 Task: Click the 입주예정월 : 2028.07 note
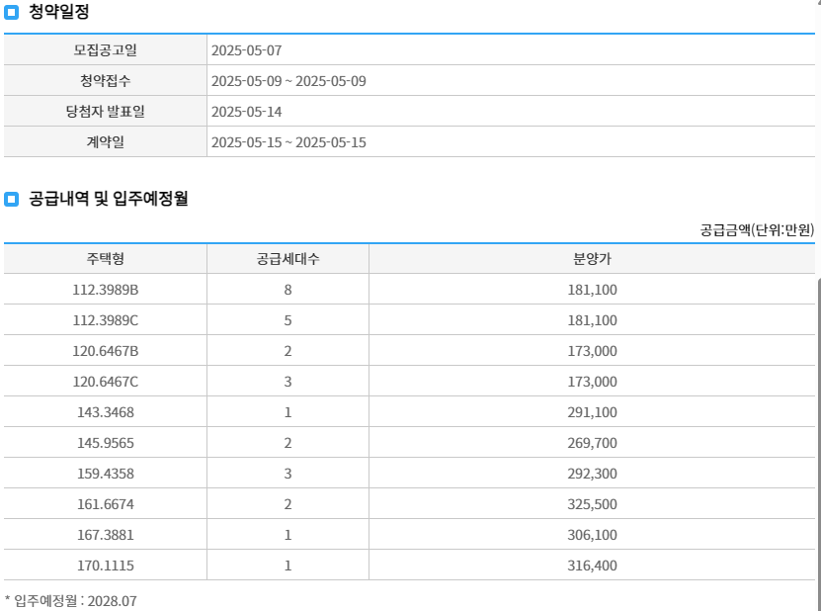pos(69,599)
